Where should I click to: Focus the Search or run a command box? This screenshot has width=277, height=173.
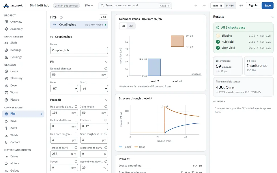[x=135, y=6]
